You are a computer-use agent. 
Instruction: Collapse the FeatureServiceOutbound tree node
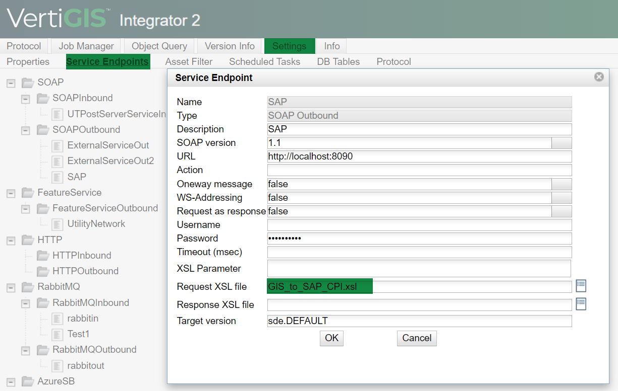26,209
